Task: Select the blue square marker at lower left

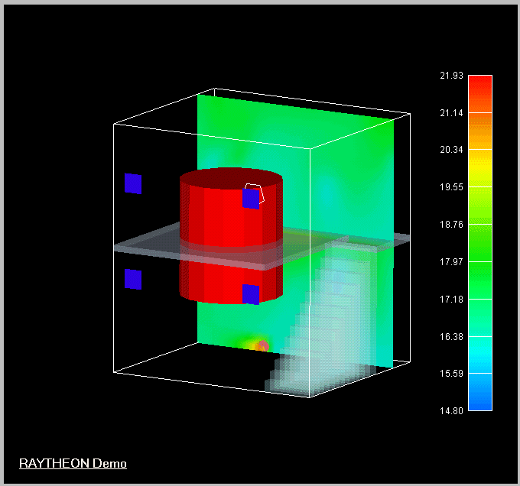Action: [x=133, y=279]
